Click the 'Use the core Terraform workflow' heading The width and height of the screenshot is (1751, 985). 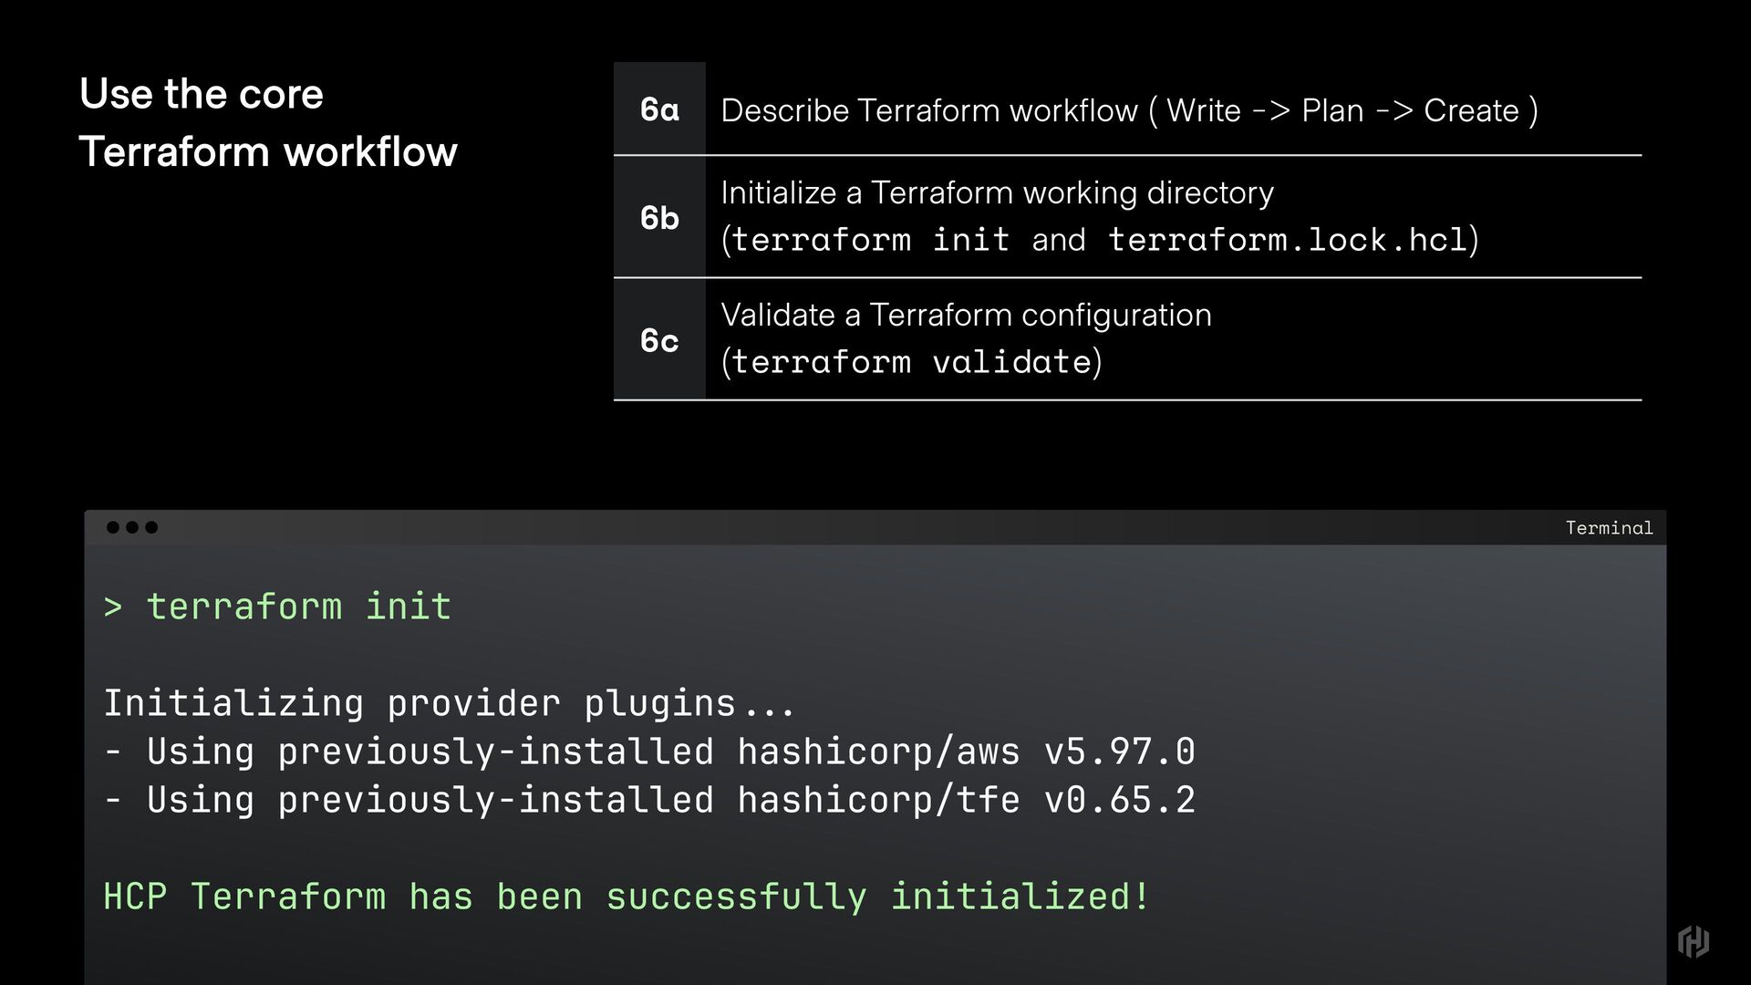[x=268, y=122]
